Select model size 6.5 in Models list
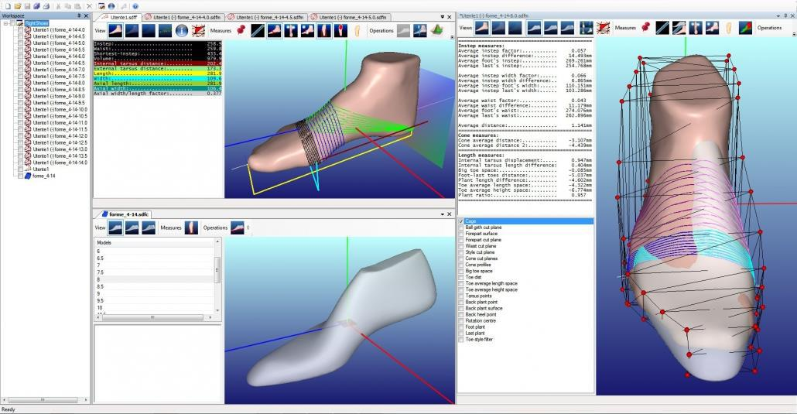 (155, 258)
